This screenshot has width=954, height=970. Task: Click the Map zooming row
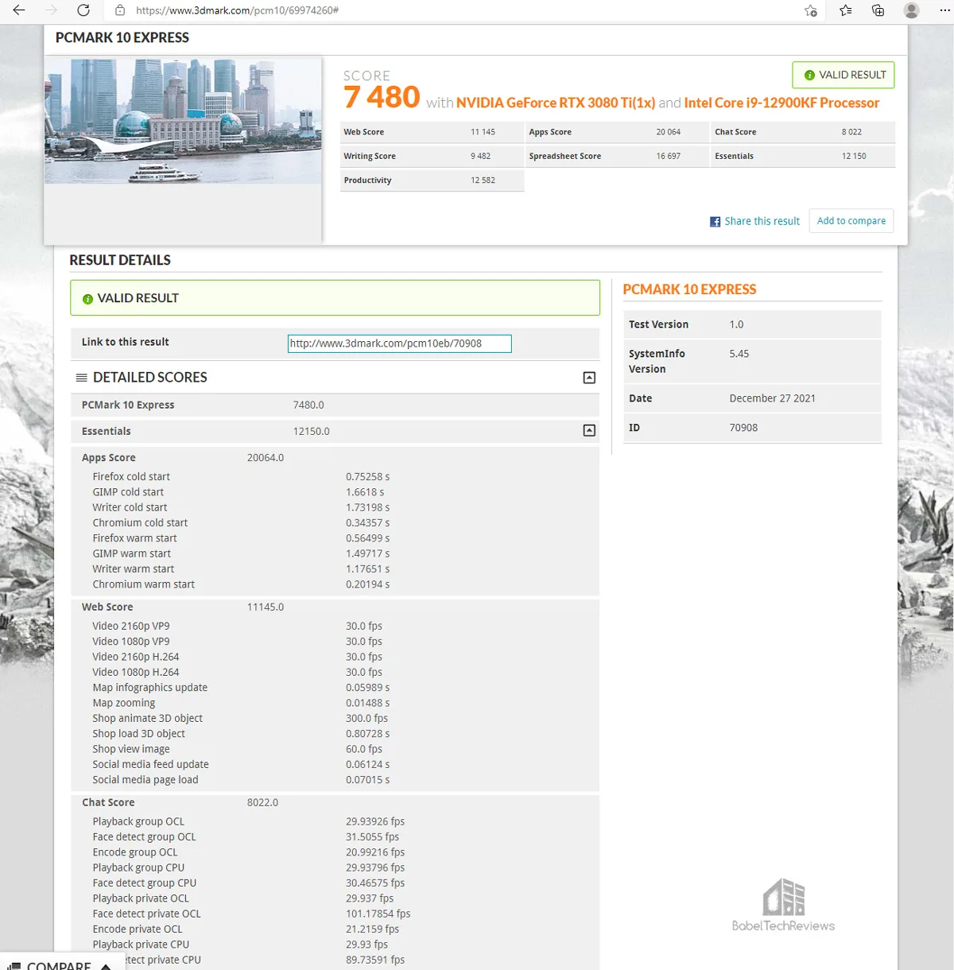tap(335, 703)
